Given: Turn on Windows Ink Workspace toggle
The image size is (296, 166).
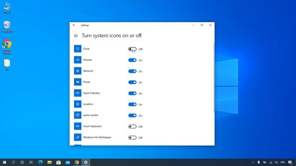Looking at the screenshot, I should [132, 137].
